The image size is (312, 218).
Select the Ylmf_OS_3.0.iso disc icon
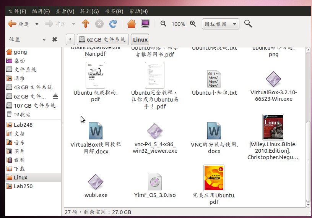155,182
